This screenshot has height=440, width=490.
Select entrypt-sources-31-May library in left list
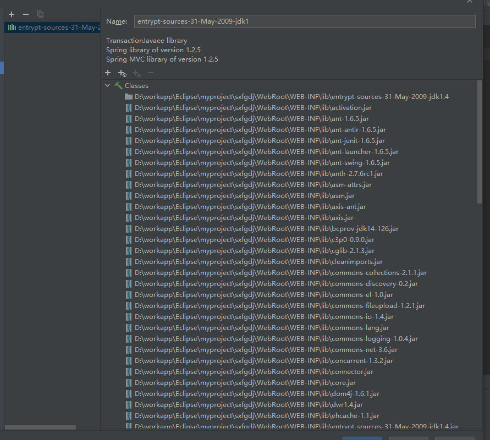(52, 28)
